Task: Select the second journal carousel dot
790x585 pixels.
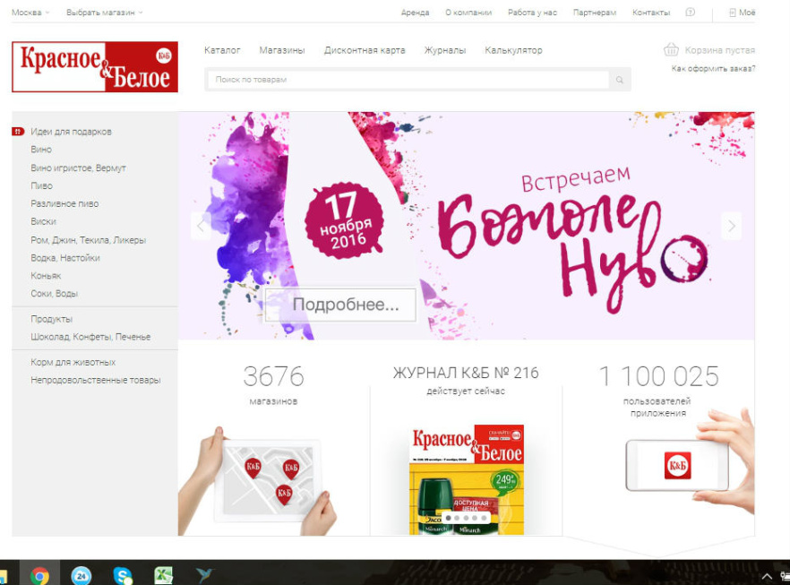Action: pyautogui.click(x=457, y=518)
